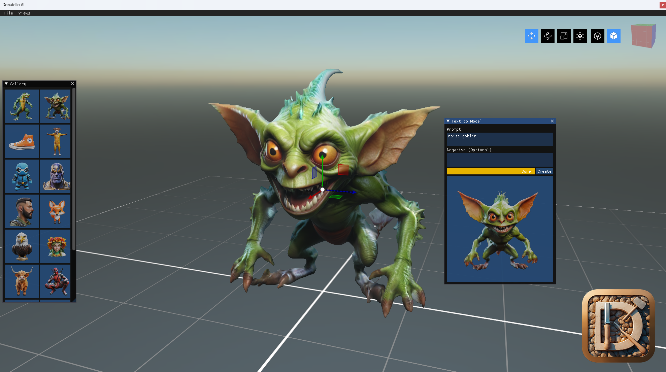Select the Move (translate) gizmo tool
Image resolution: width=666 pixels, height=372 pixels.
click(x=531, y=36)
